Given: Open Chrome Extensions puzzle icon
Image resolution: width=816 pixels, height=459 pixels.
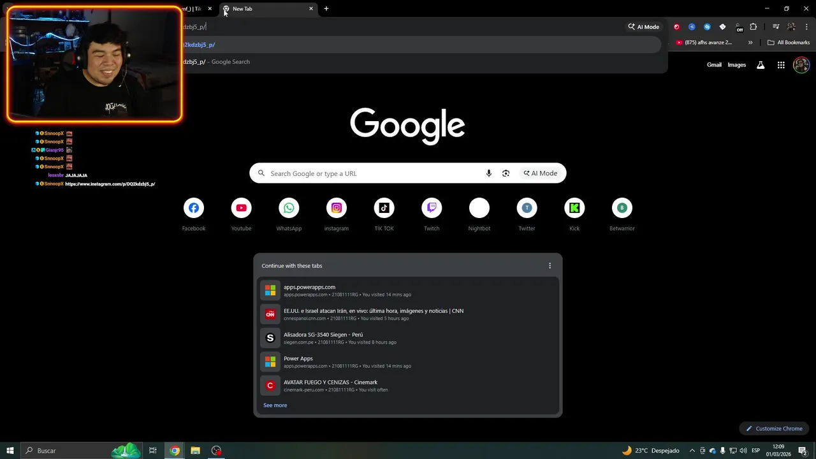Looking at the screenshot, I should pyautogui.click(x=754, y=27).
